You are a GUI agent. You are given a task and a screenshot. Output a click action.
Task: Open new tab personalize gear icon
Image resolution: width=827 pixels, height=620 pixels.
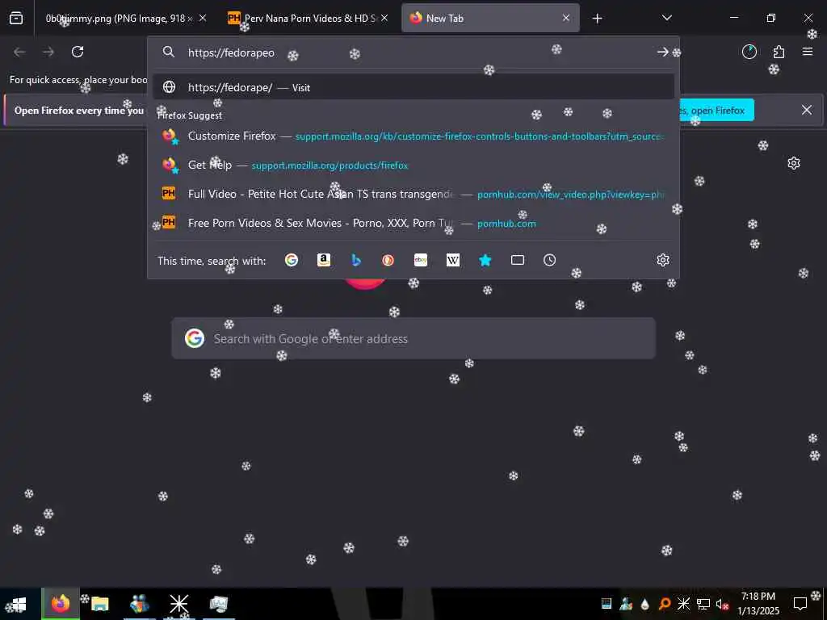point(794,163)
